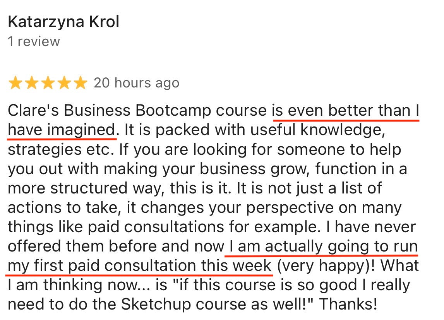
Task: Click the "20 hours ago" timestamp
Action: [x=136, y=83]
